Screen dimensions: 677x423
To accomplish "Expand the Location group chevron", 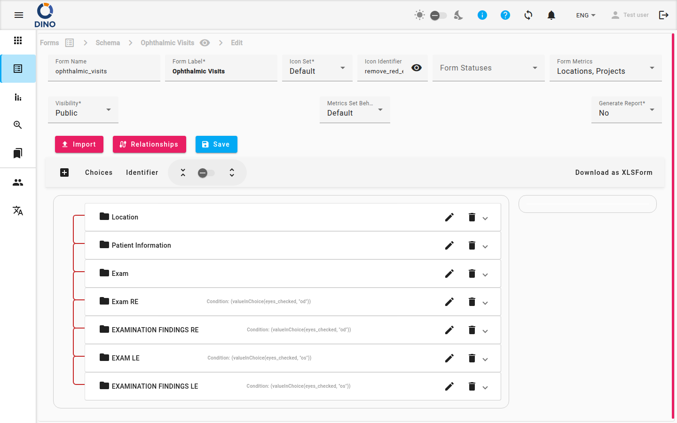I will (x=485, y=219).
